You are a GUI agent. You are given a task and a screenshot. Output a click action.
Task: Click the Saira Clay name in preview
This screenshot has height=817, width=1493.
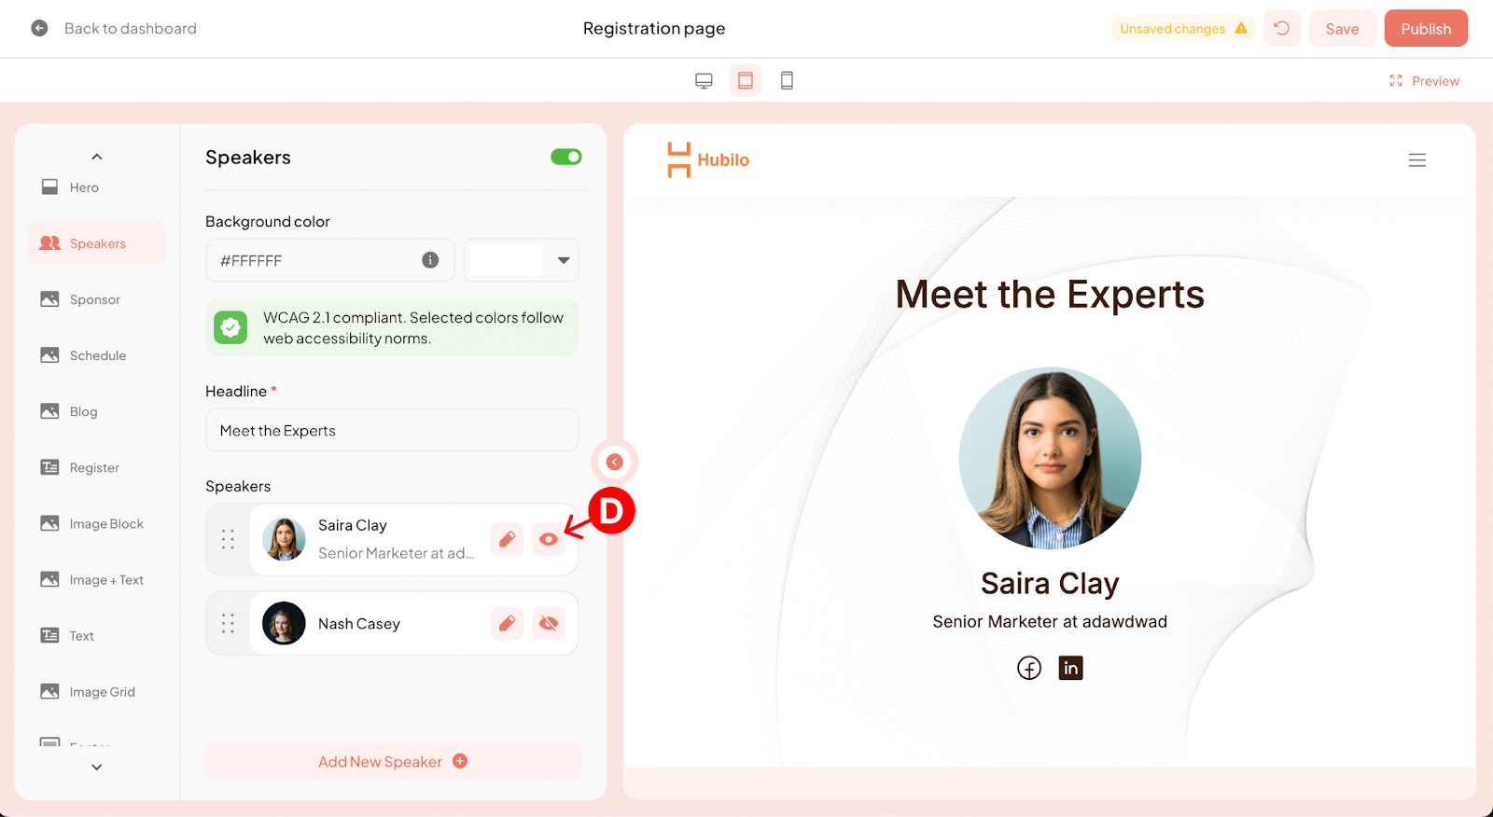pos(1050,584)
